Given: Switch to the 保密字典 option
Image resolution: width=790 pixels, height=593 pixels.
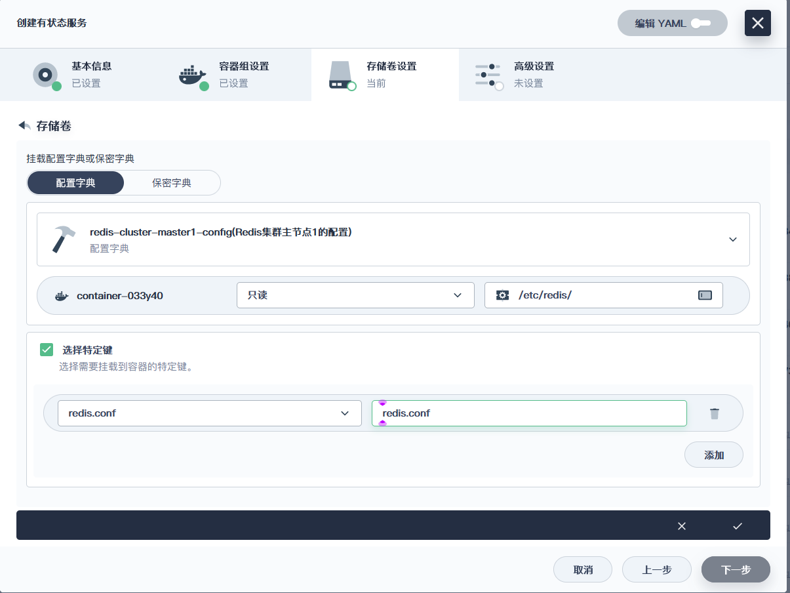Looking at the screenshot, I should pyautogui.click(x=172, y=183).
